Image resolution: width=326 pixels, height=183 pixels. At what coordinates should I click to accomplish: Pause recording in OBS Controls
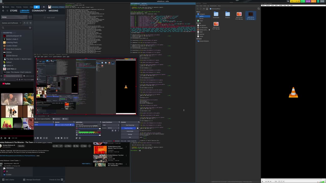pos(138,128)
